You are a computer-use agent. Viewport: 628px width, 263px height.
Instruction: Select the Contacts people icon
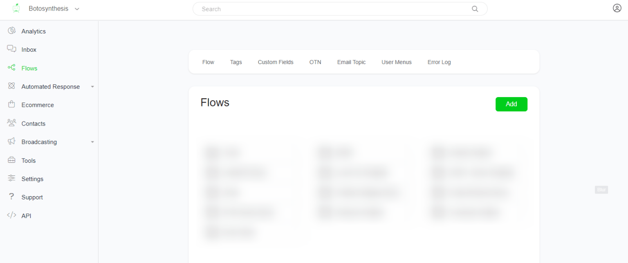tap(12, 123)
